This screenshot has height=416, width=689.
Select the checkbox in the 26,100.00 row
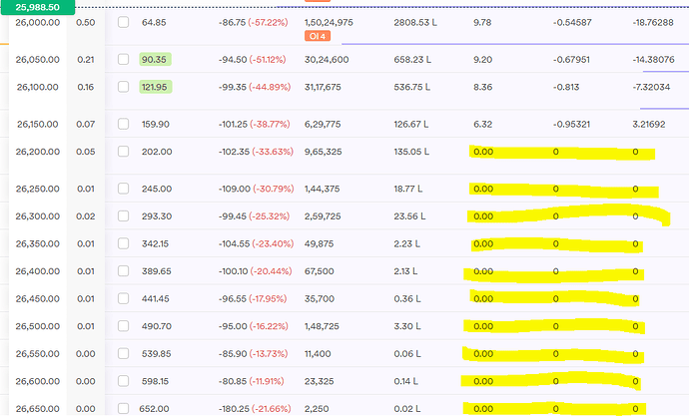pos(123,87)
